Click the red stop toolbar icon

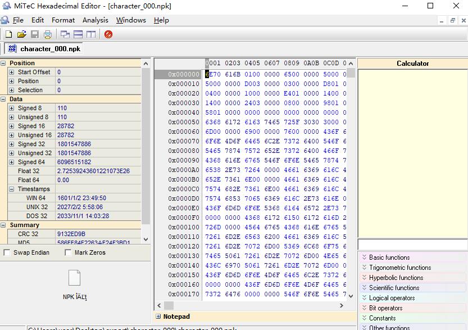click(x=108, y=34)
